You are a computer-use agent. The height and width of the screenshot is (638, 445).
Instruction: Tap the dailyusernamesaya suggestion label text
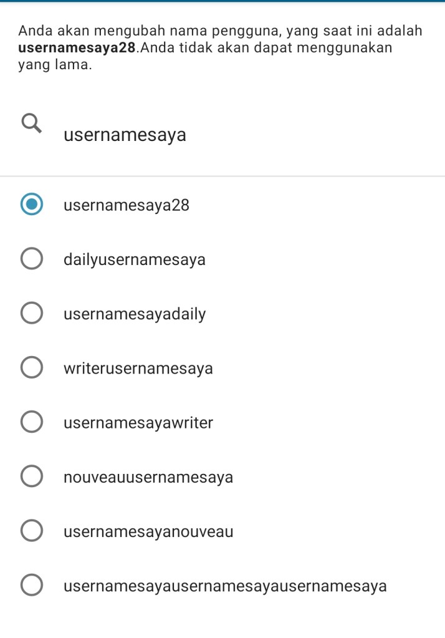(x=135, y=259)
